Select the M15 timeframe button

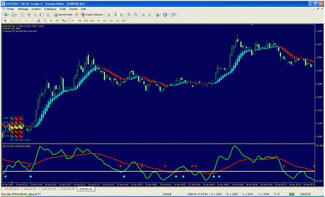(86, 20)
